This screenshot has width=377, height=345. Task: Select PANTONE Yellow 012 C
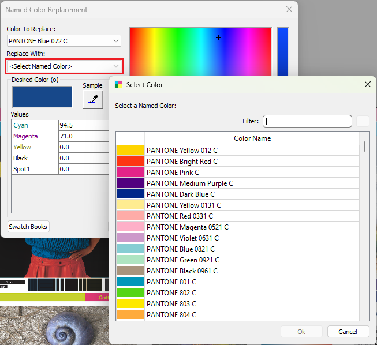[237, 150]
